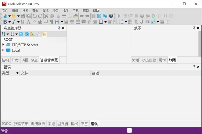The width and height of the screenshot is (202, 134).
Task: Click the sort A-Z ascending icon
Action: click(x=3, y=34)
